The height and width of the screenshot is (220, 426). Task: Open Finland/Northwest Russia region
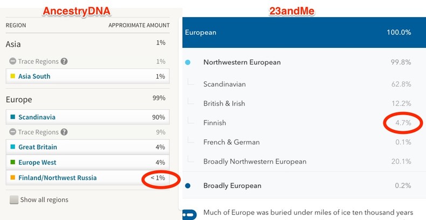click(x=57, y=178)
